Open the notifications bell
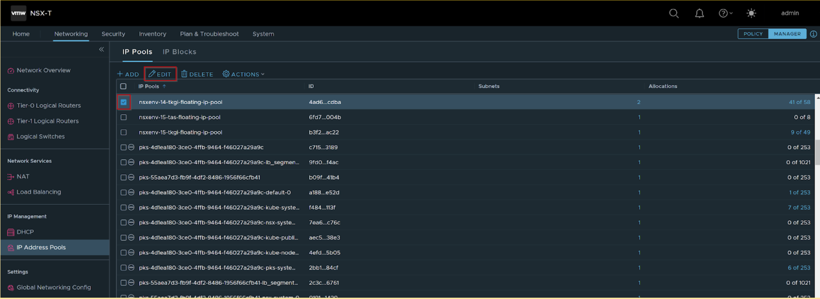 pyautogui.click(x=699, y=14)
